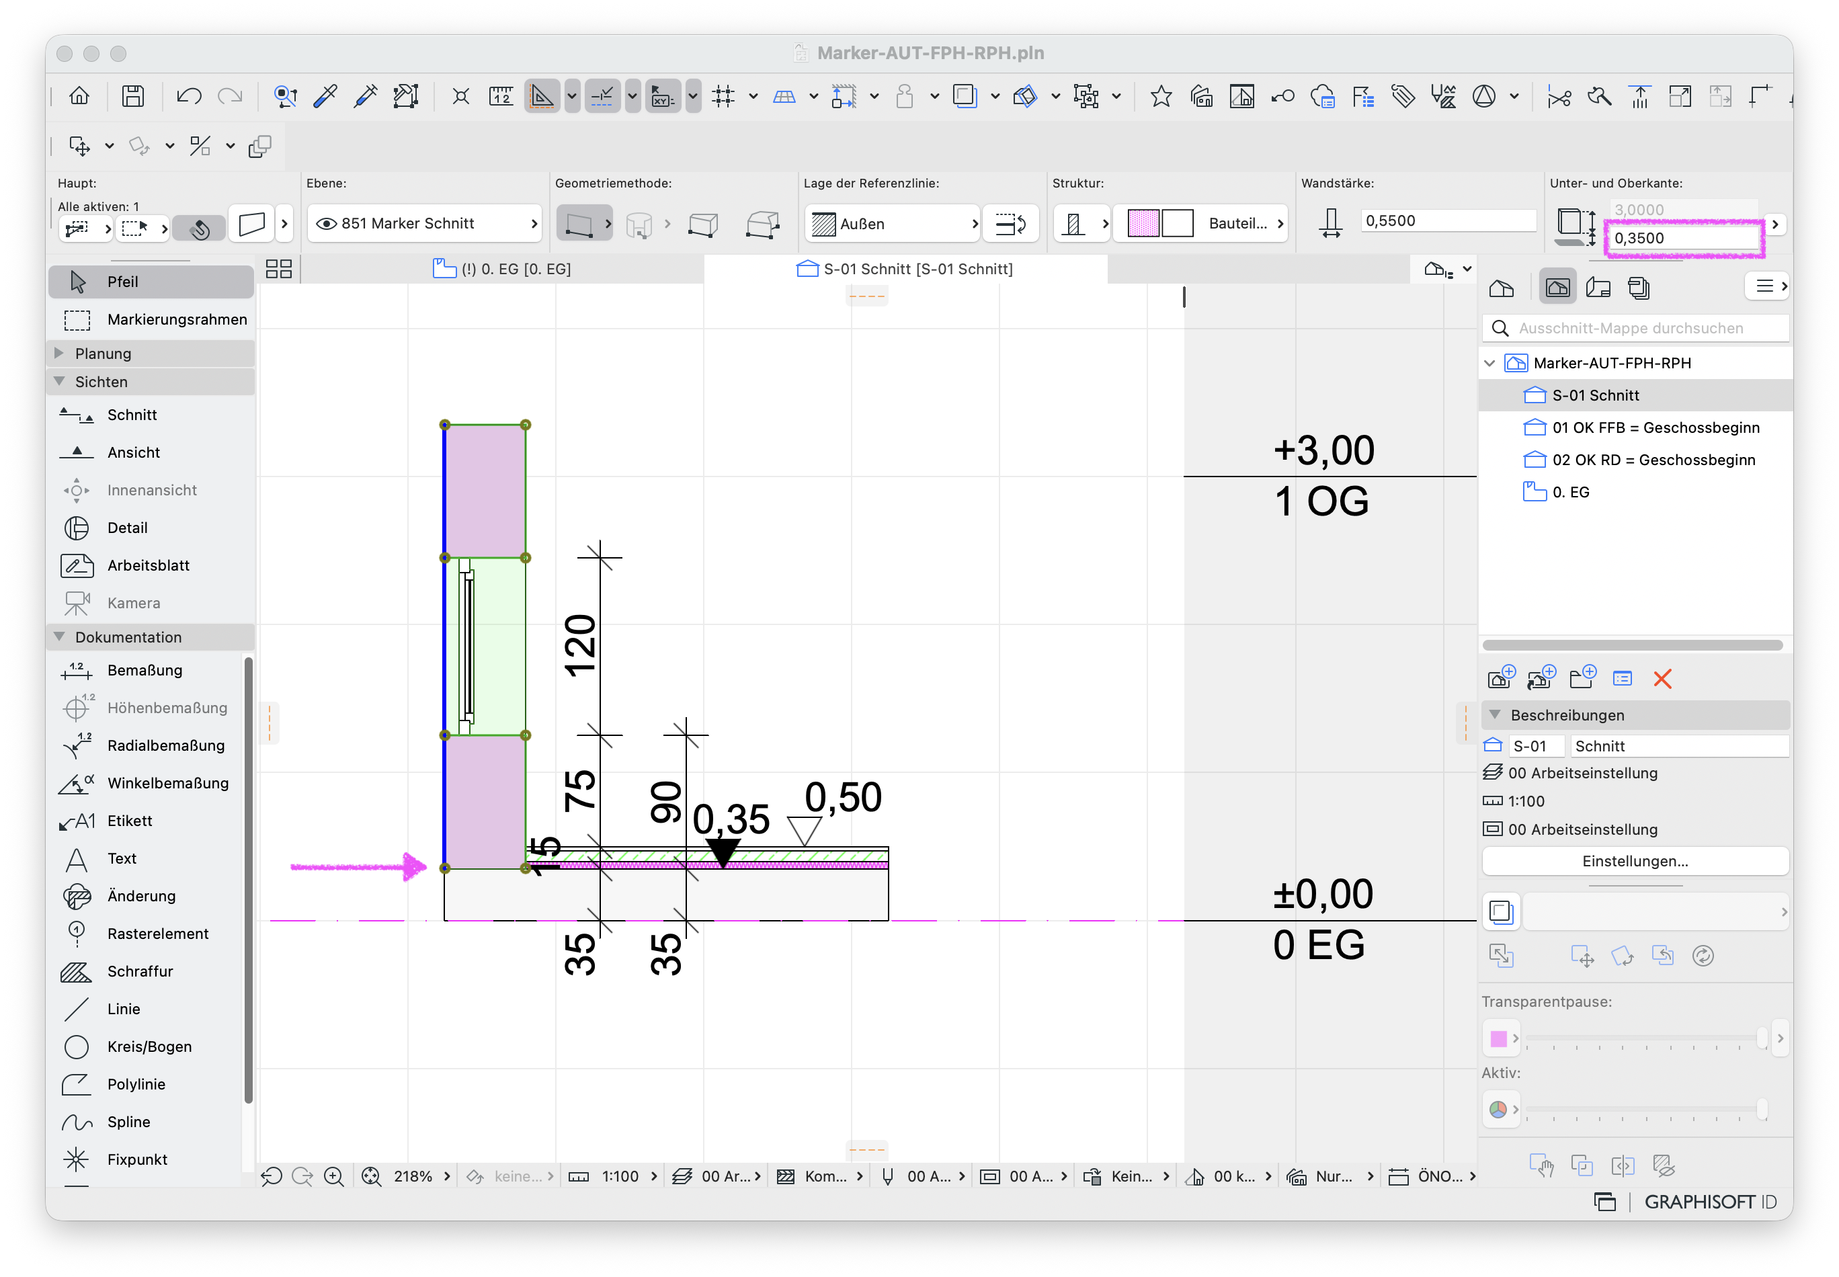Viewport: 1839px width, 1277px height.
Task: Switch to the 0. EG floor plan tab
Action: tap(502, 269)
